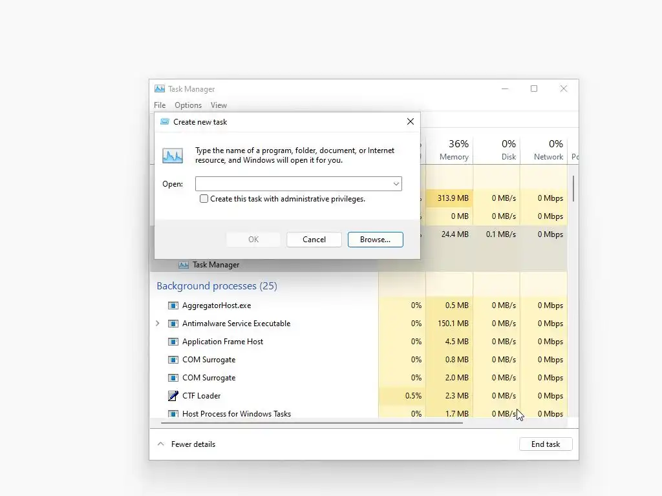Screen dimensions: 662x496
Task: Click the AggregatorHost.exe process icon
Action: 173,305
